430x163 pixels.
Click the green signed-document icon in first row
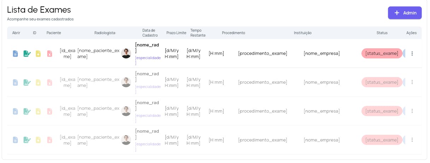(x=27, y=54)
